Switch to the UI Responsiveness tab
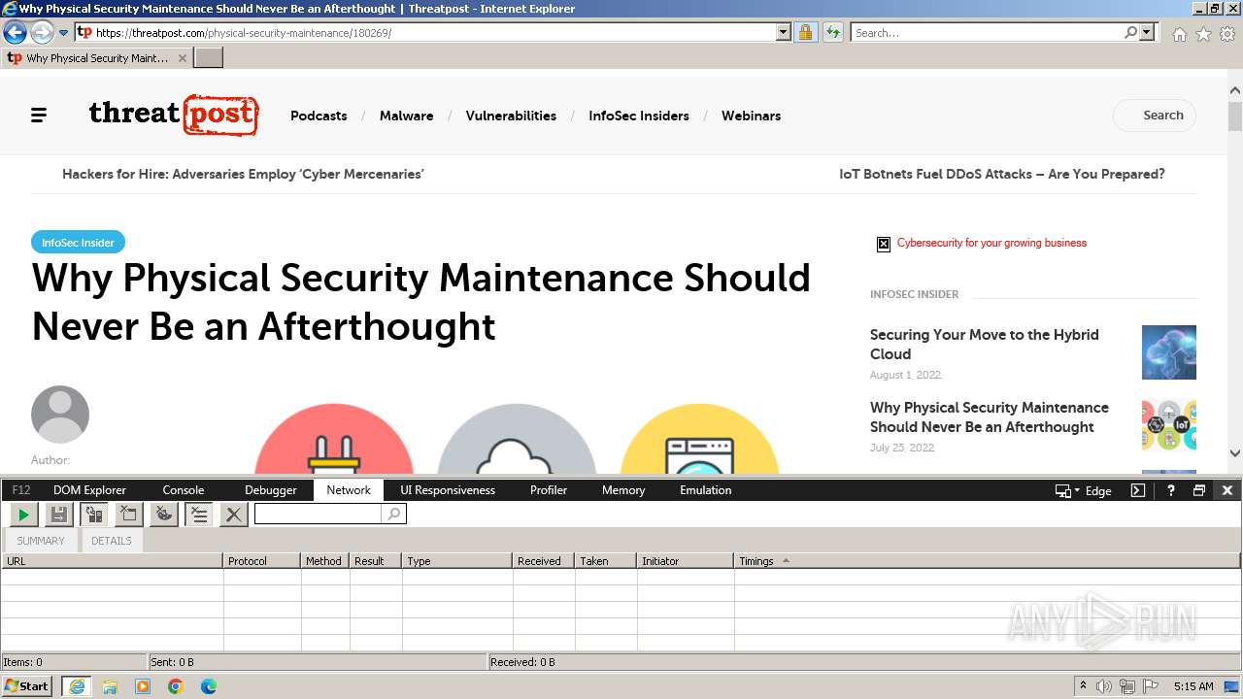1243x699 pixels. coord(448,490)
